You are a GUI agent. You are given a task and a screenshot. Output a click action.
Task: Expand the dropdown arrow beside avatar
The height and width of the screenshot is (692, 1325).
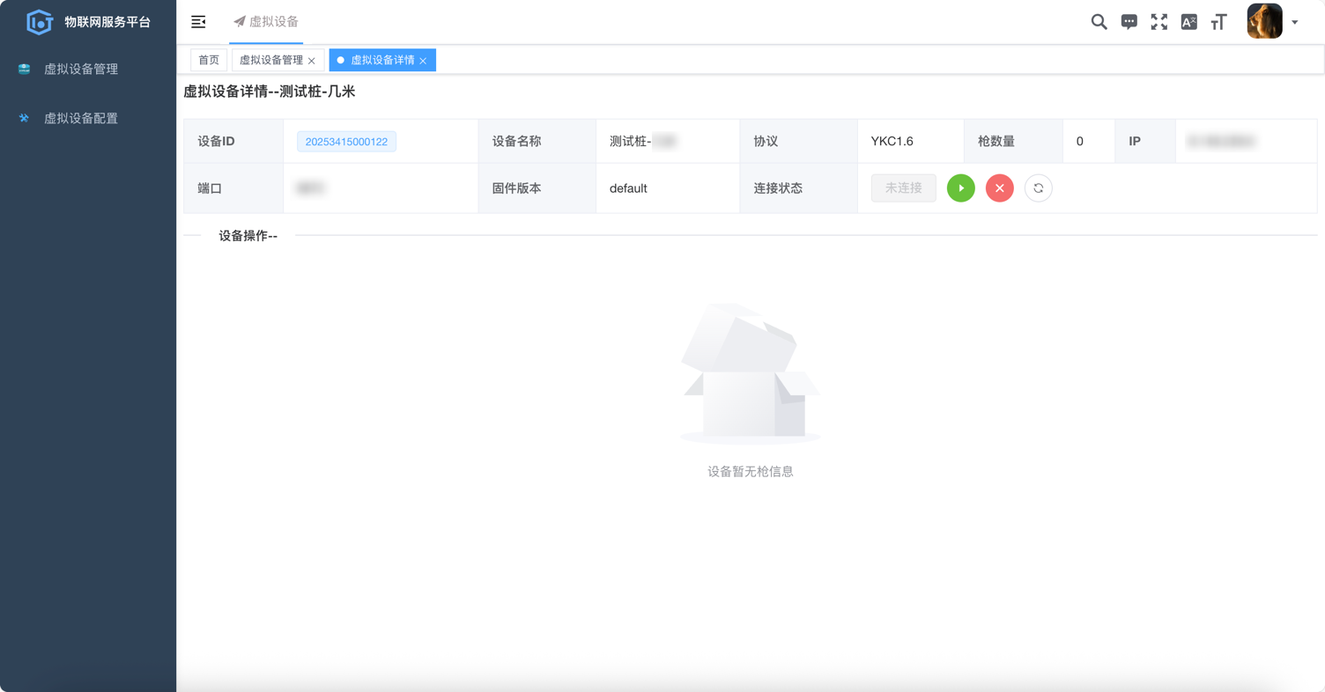coord(1295,23)
